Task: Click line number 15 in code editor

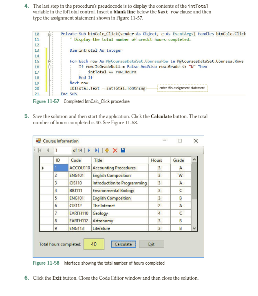Action: [37, 61]
